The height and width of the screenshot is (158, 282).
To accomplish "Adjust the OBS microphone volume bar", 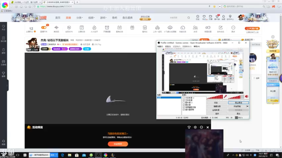I will click(215, 97).
